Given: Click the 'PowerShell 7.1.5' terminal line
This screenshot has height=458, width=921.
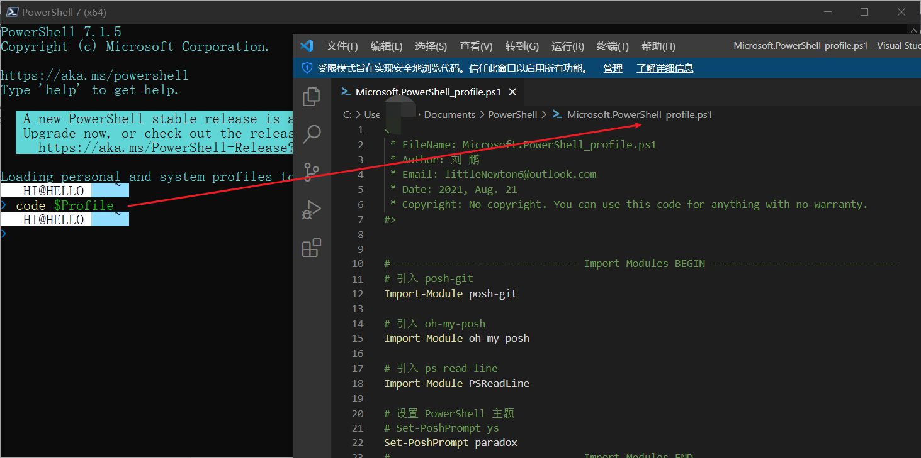Looking at the screenshot, I should pyautogui.click(x=61, y=32).
